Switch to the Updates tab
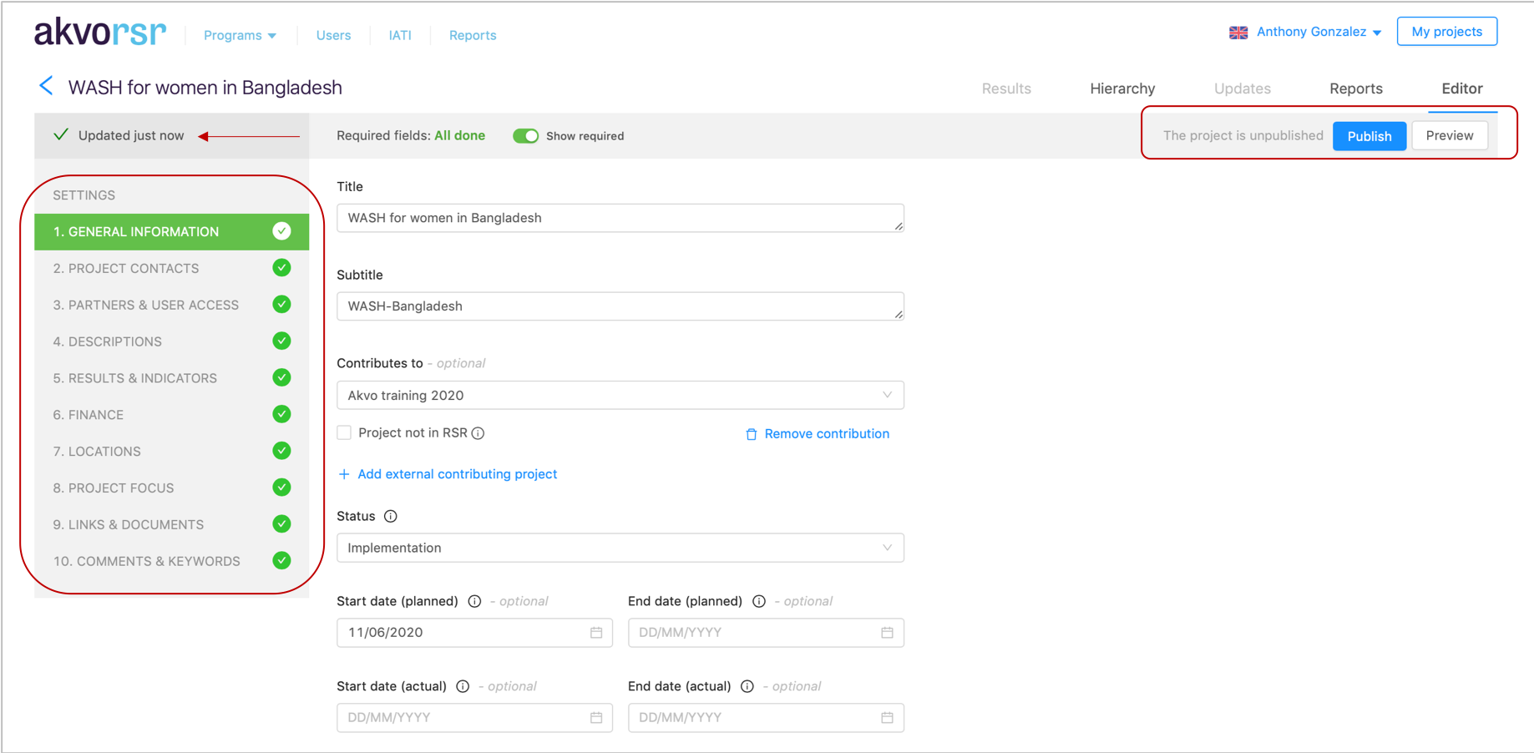 [1243, 88]
